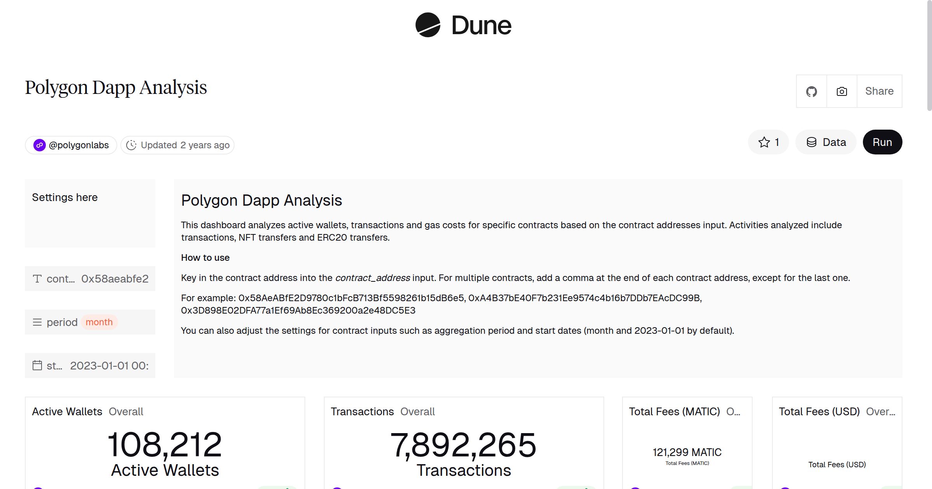Click the calendar icon on the start date parameter
Screen dimensions: 932x489
coord(37,365)
